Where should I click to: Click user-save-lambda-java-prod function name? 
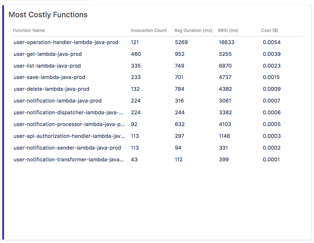point(49,77)
